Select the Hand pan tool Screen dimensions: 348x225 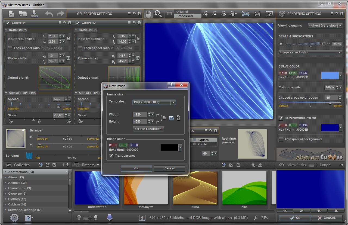(x=148, y=14)
